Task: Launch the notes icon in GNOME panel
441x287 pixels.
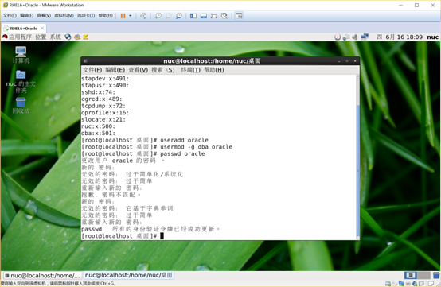Action: 86,37
